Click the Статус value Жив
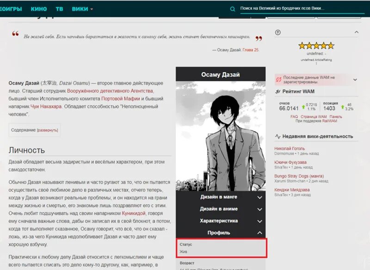 pyautogui.click(x=183, y=252)
